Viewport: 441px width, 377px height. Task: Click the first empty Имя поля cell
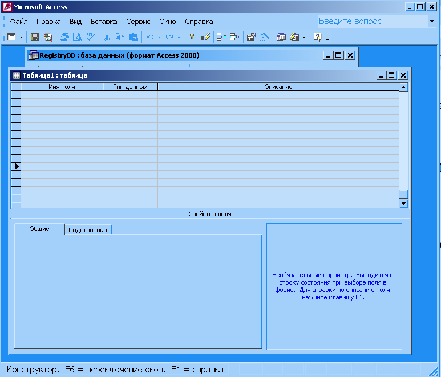[x=62, y=95]
